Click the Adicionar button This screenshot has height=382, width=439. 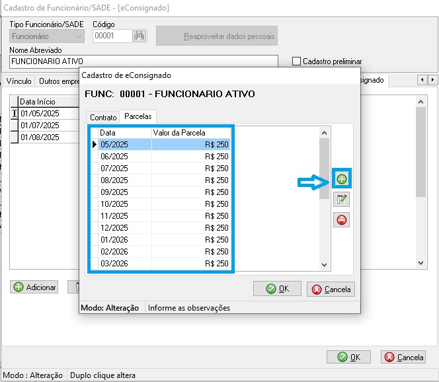34,287
